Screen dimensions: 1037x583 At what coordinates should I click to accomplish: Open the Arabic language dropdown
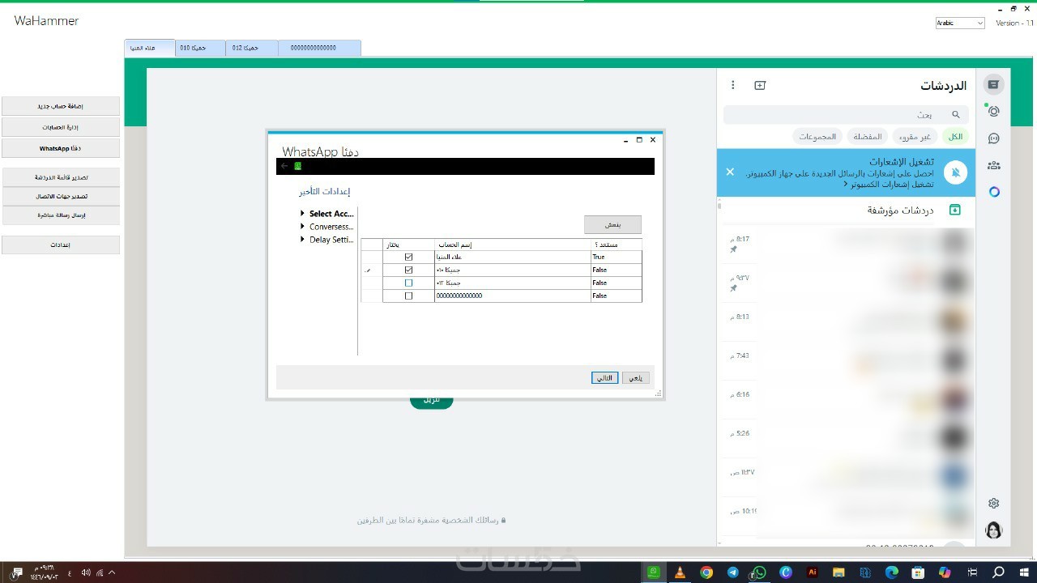[960, 23]
